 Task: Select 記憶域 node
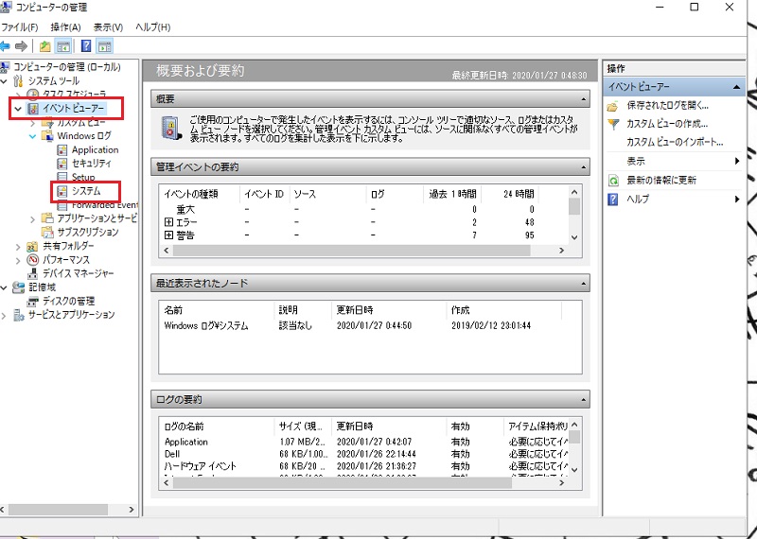(42, 287)
